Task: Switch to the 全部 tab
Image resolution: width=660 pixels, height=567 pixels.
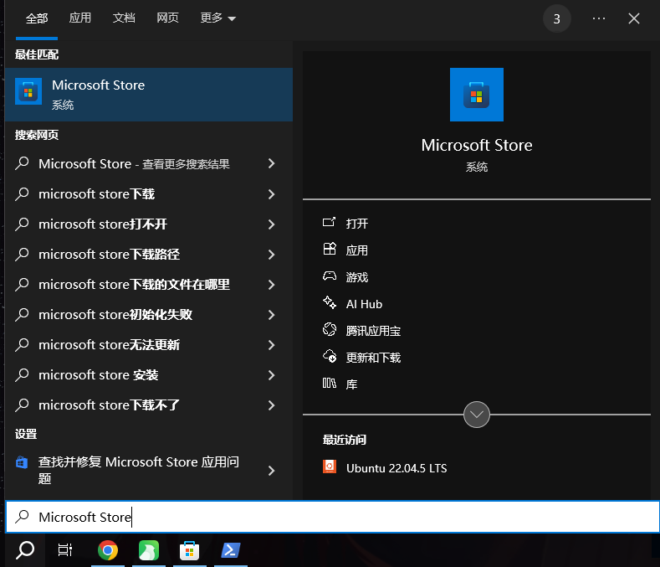Action: pyautogui.click(x=37, y=18)
